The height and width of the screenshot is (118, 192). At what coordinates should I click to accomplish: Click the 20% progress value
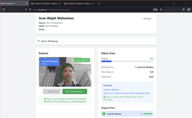click(x=151, y=58)
